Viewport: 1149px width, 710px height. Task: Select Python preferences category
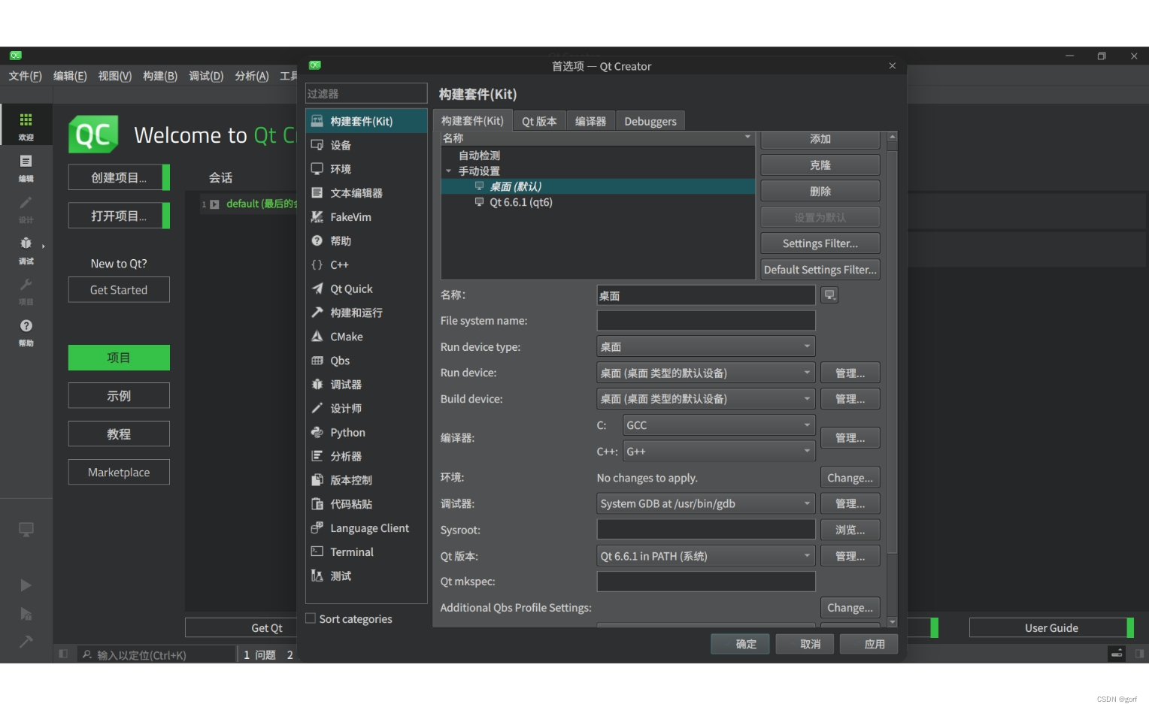pyautogui.click(x=366, y=433)
